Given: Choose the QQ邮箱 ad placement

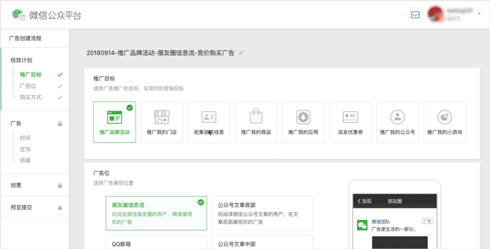Looking at the screenshot, I should 157,242.
